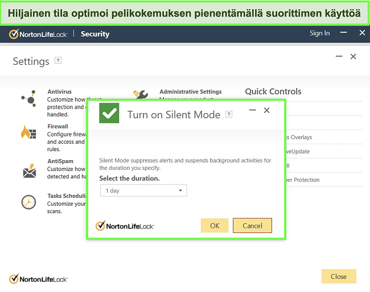This screenshot has height=292, width=370.
Task: Click the AntiSpam envelope icon
Action: 30,171
